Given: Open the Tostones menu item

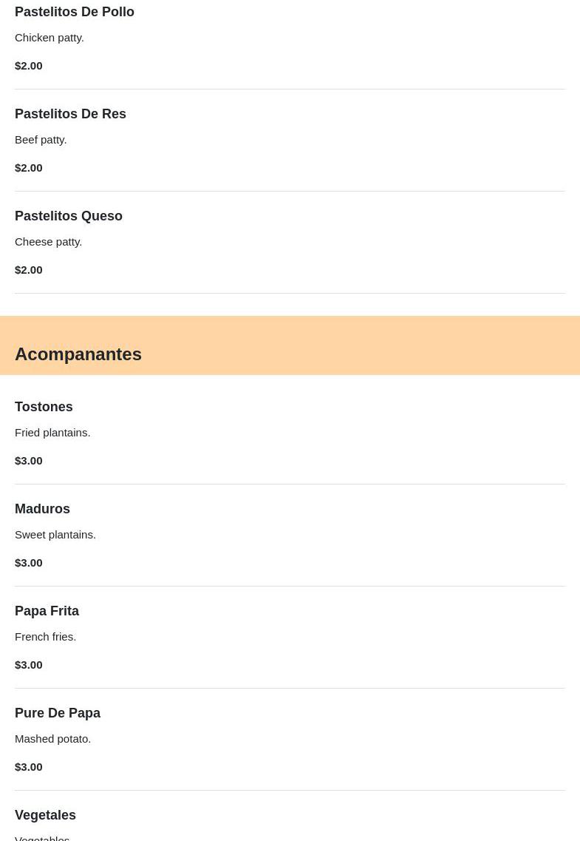Looking at the screenshot, I should 44,407.
